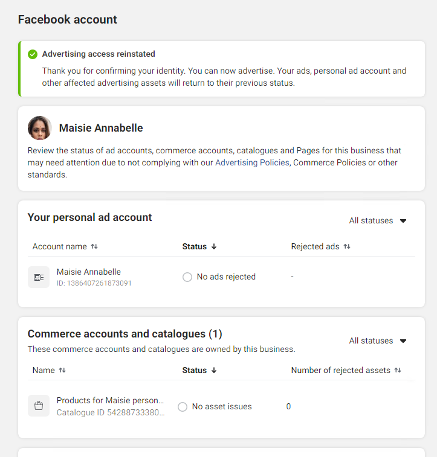Click the No ads rejected status circle
This screenshot has width=437, height=457.
coord(187,277)
